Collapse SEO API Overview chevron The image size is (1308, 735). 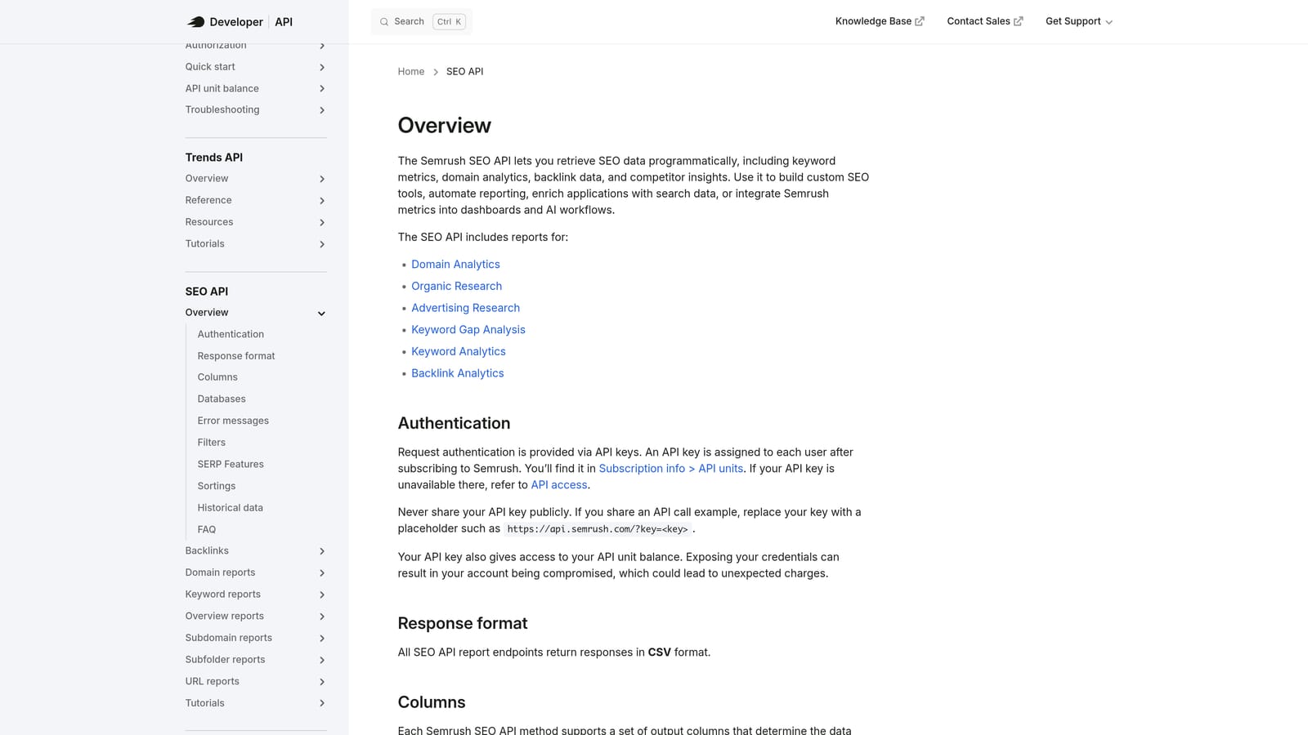click(322, 313)
